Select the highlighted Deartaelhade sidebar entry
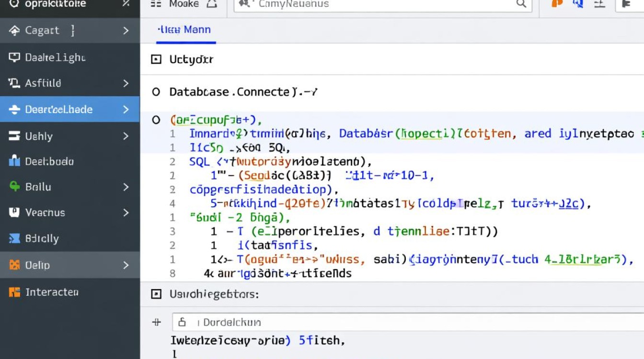The width and height of the screenshot is (644, 359). [58, 109]
